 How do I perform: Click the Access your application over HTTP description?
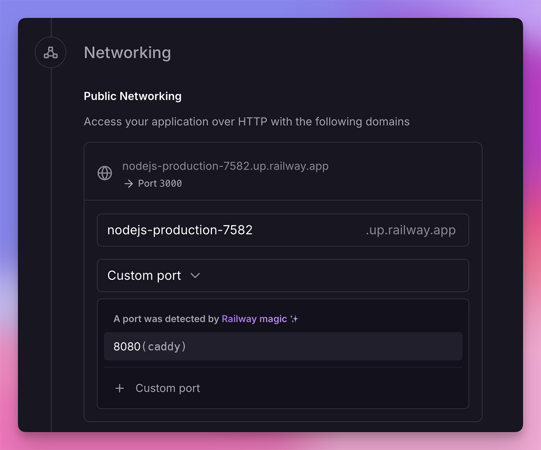pyautogui.click(x=247, y=122)
